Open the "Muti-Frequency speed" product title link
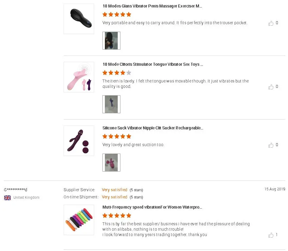The image size is (288, 251). point(152,207)
